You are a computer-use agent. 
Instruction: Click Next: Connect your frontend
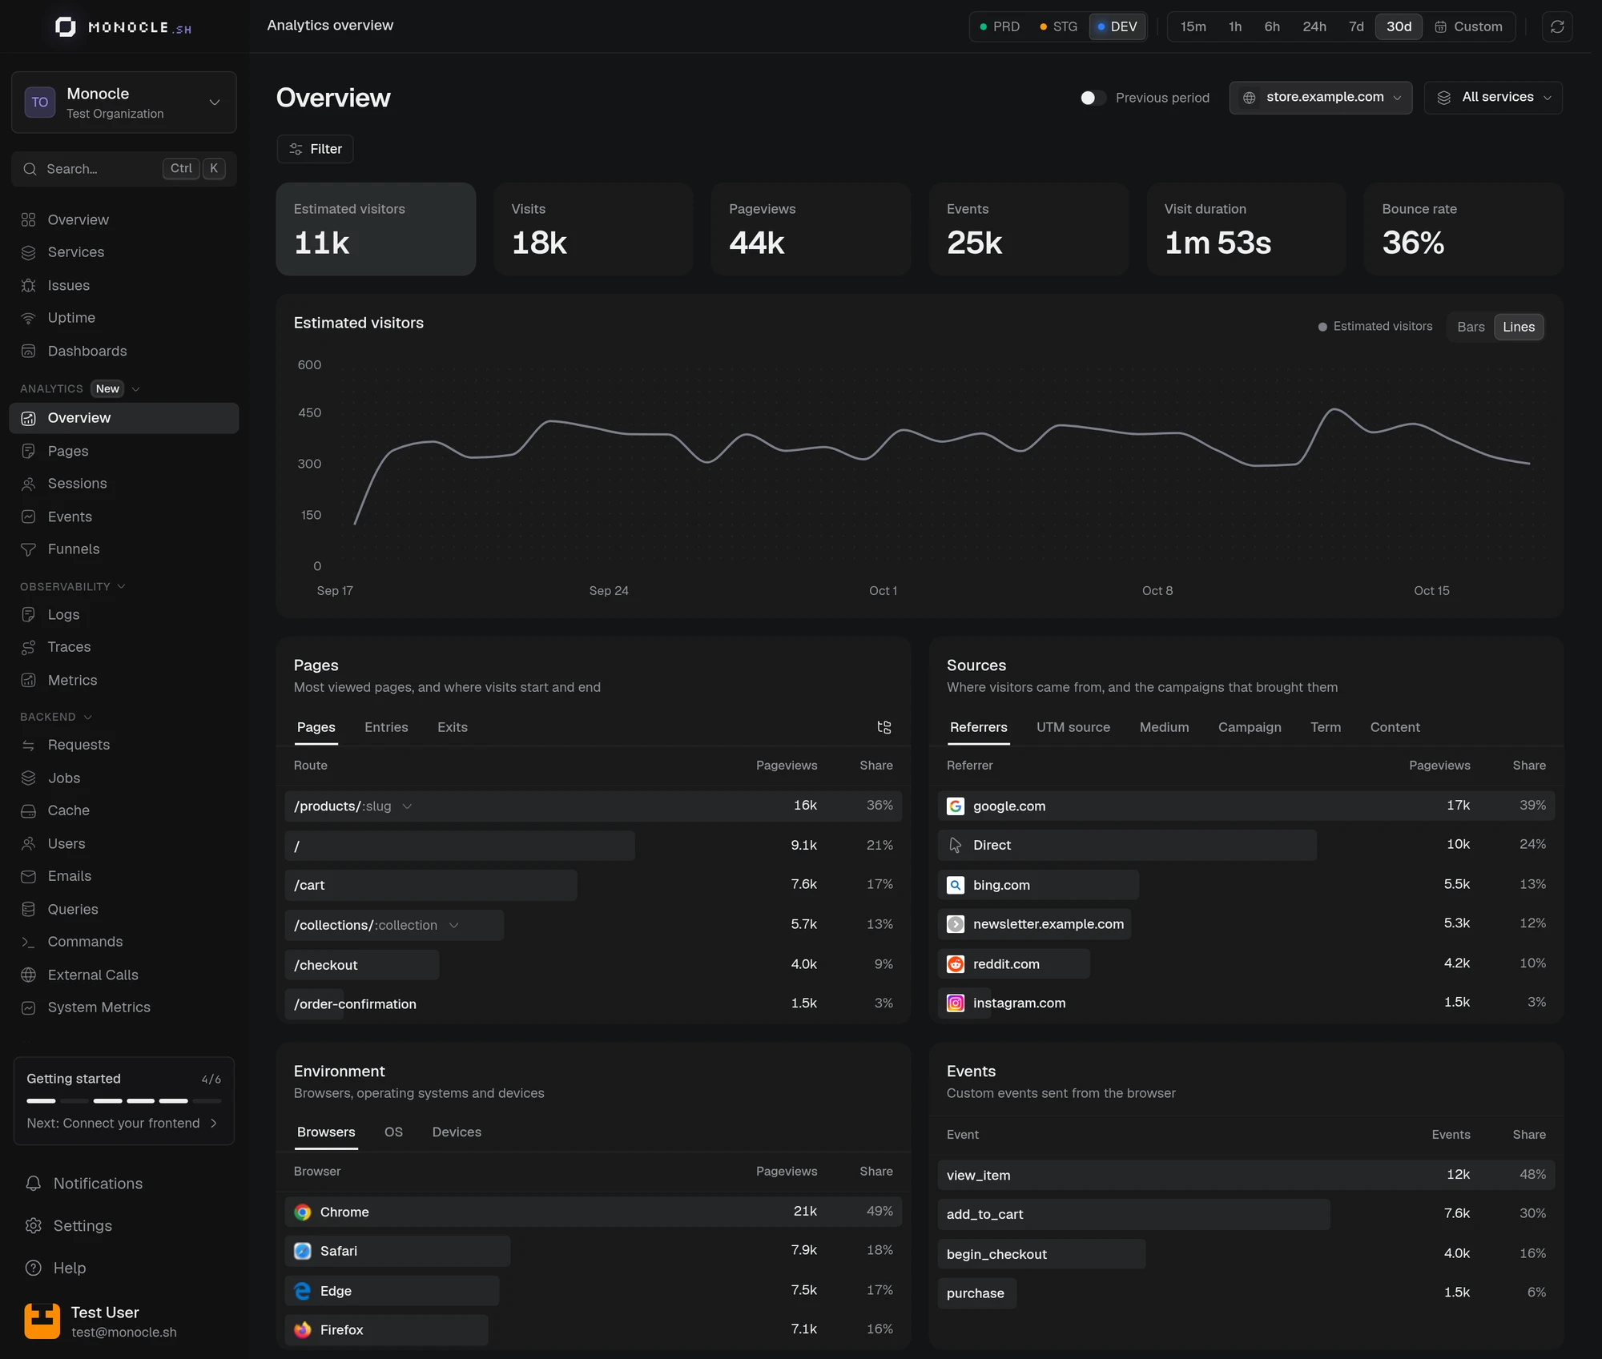pos(123,1124)
